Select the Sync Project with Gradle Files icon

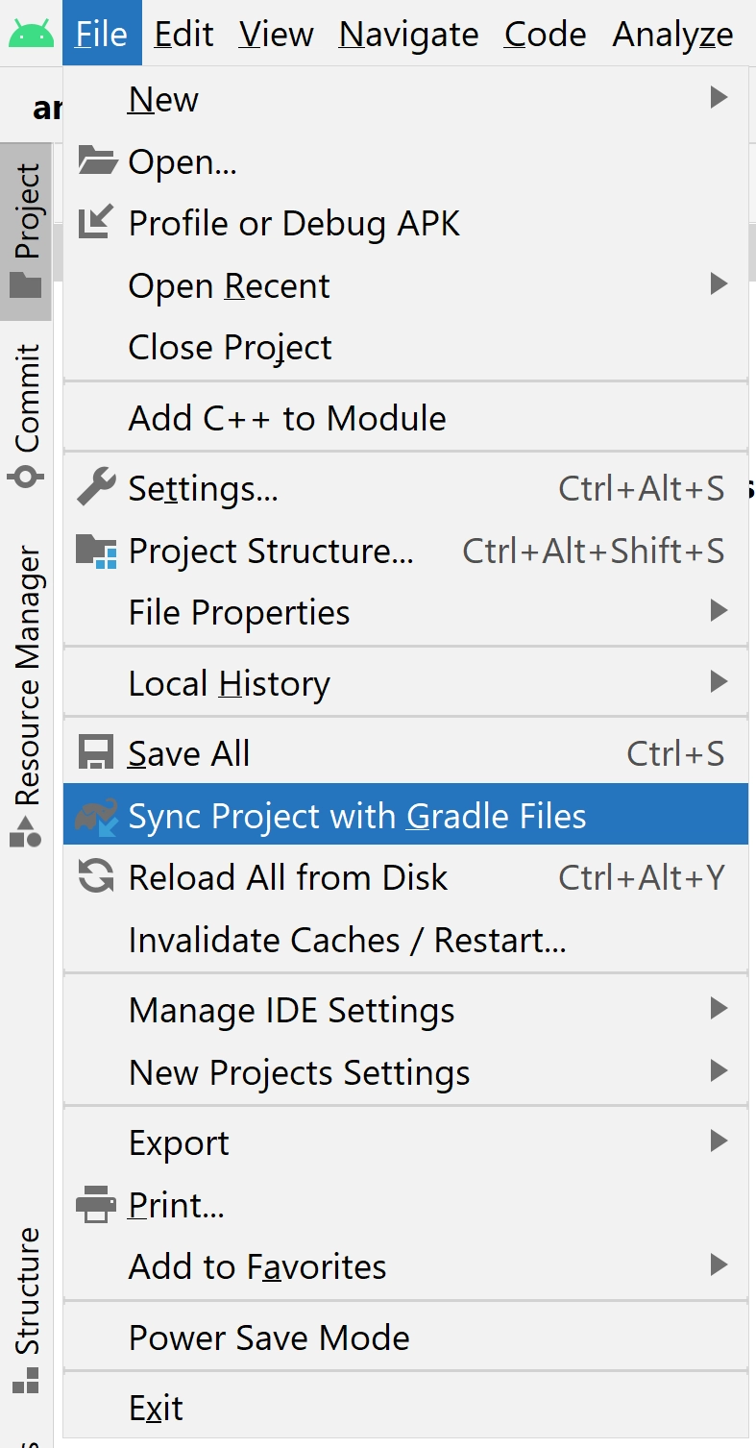click(x=95, y=814)
